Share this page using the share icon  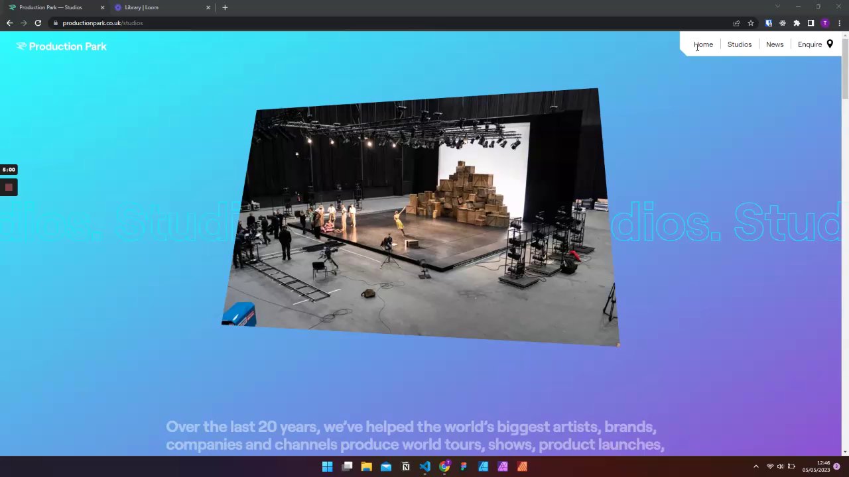(x=736, y=23)
